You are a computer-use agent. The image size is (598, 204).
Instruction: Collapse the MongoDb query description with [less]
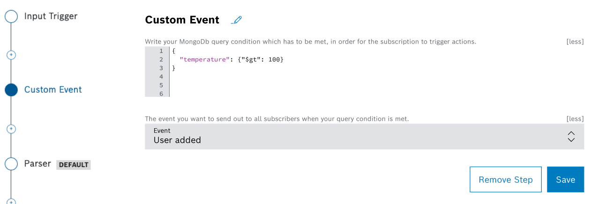(575, 42)
